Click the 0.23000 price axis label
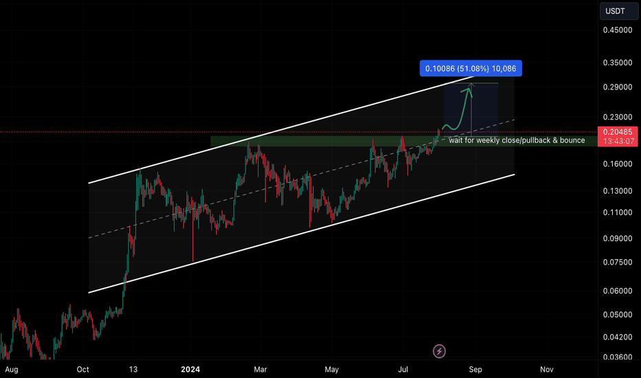This screenshot has width=641, height=378. click(618, 118)
